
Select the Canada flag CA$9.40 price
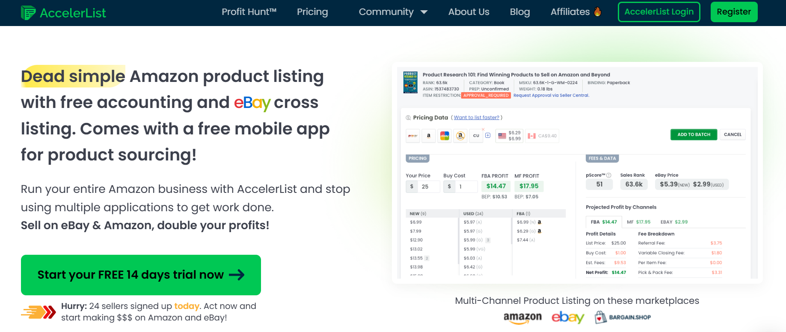542,136
